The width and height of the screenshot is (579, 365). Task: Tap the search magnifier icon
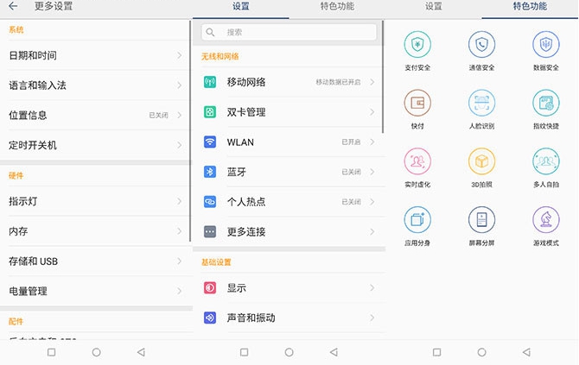(x=210, y=33)
